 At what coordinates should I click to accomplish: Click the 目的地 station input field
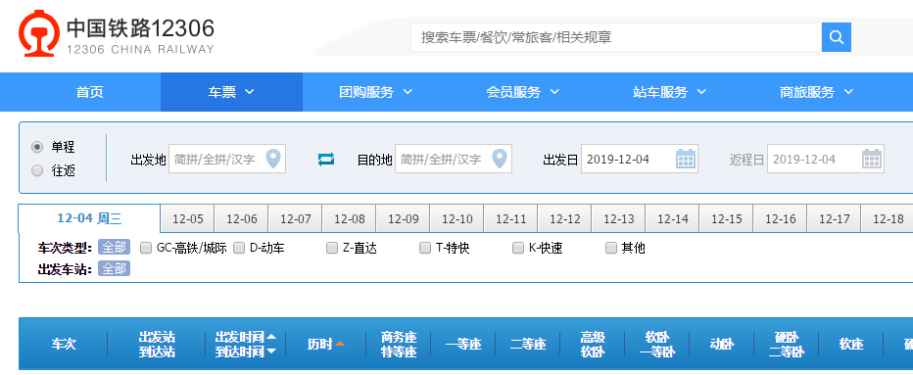pos(453,159)
